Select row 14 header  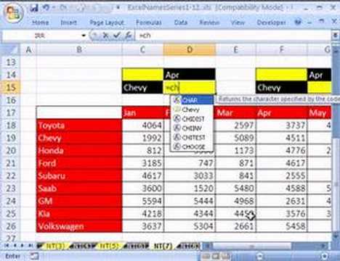(11, 75)
